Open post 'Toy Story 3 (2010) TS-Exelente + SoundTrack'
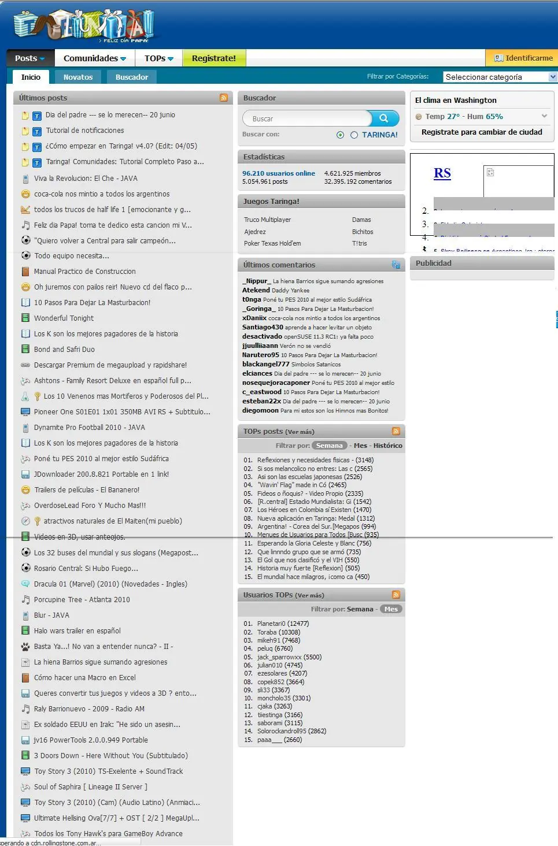This screenshot has height=846, width=558. point(109,771)
